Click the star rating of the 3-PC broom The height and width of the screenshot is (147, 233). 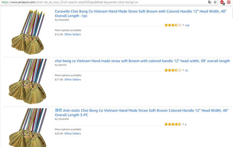pyautogui.click(x=173, y=124)
